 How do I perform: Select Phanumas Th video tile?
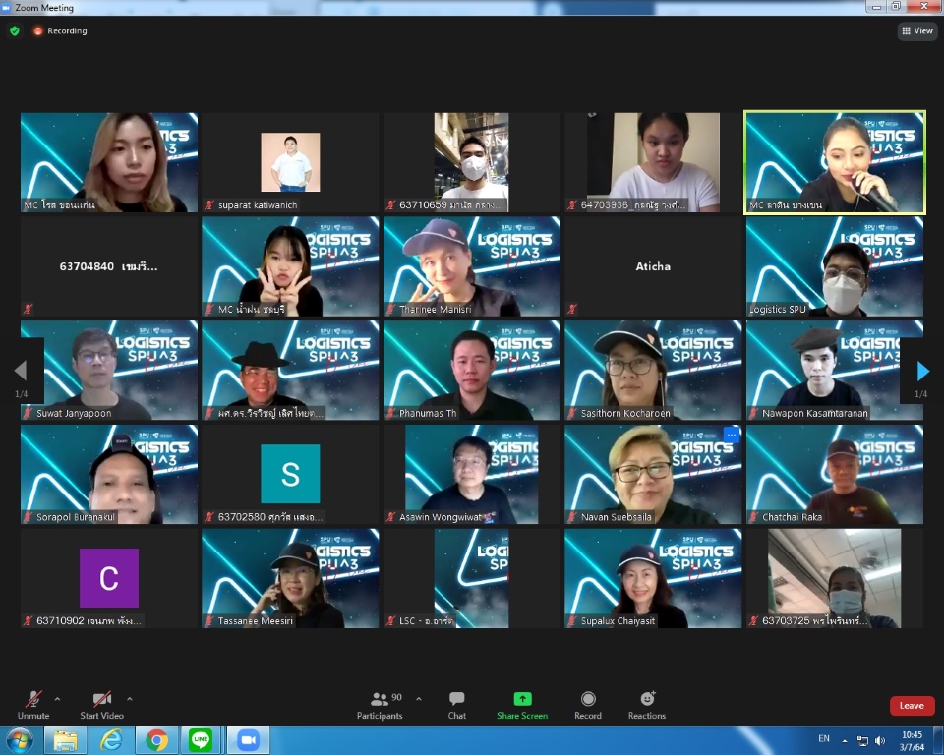click(472, 371)
